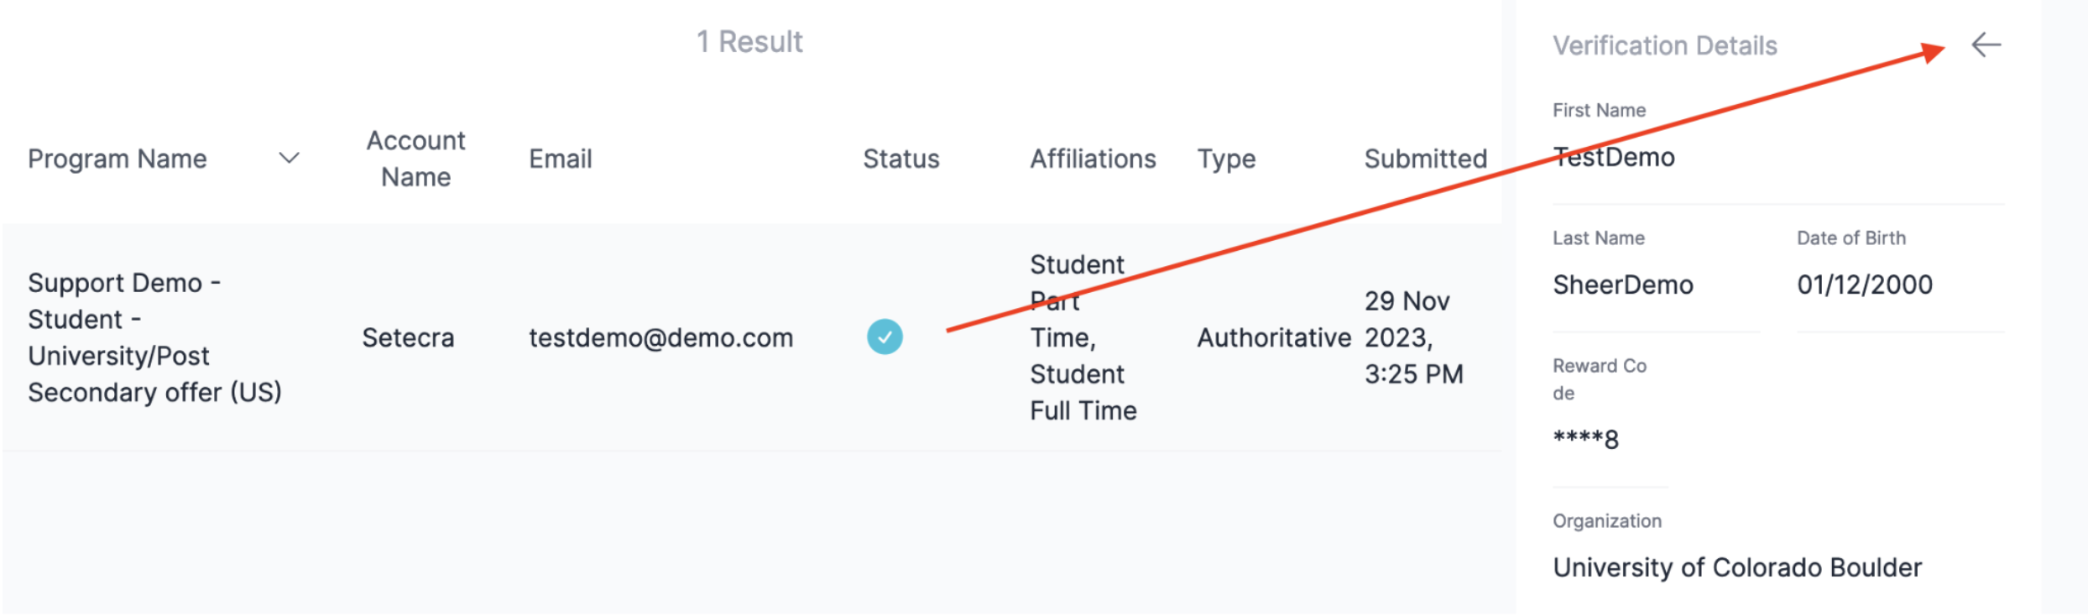The image size is (2088, 616).
Task: Select the Date of Birth value 01/12/2000
Action: (1864, 285)
